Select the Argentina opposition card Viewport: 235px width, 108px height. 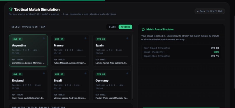[x=28, y=51]
